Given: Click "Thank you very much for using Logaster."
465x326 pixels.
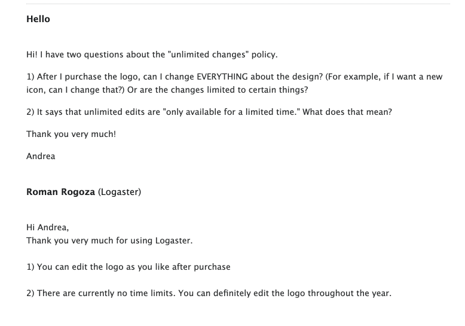Looking at the screenshot, I should tap(109, 240).
